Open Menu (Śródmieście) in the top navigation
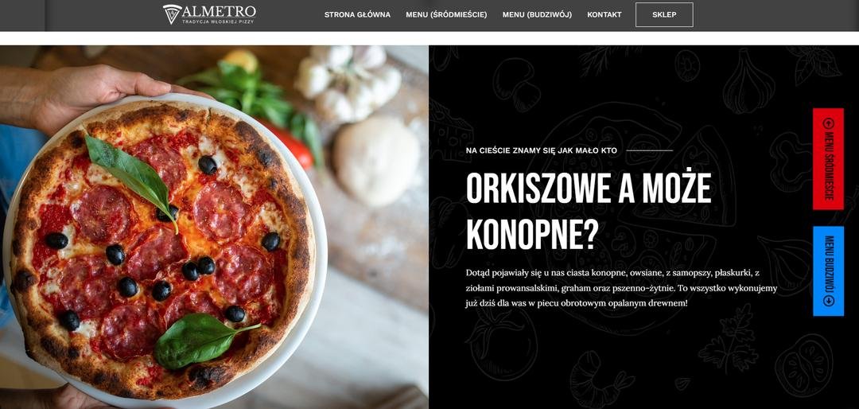 point(446,15)
